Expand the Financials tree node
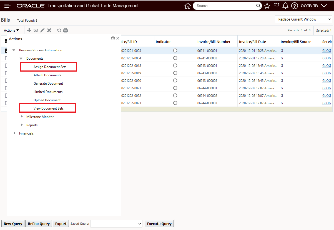This screenshot has height=230, width=334. (x=15, y=133)
